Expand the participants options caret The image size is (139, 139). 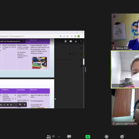(x=59, y=137)
